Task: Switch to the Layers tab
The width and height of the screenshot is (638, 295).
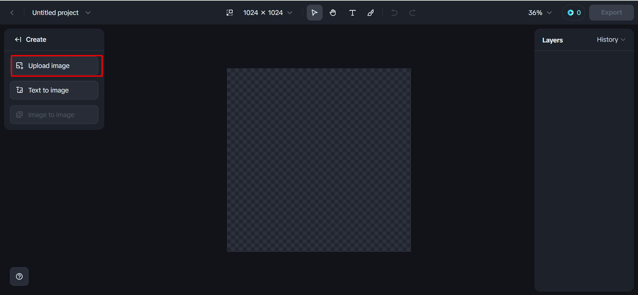Action: (x=552, y=40)
